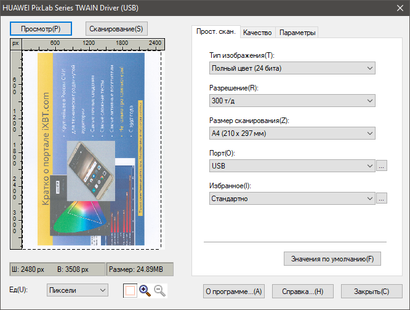Open the Качество tab
410x310 pixels.
(257, 33)
